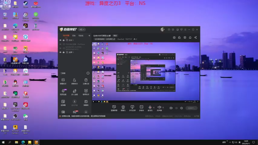Open the Windows Start menu
The width and height of the screenshot is (258, 145).
[3, 142]
